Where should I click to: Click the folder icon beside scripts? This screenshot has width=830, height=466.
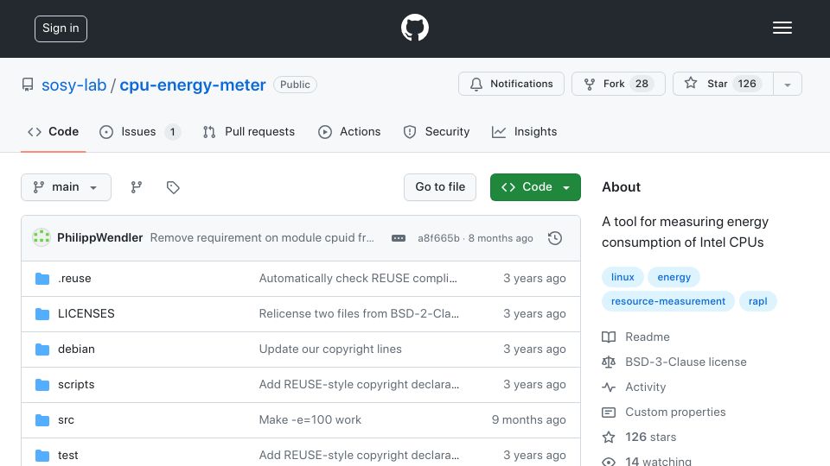click(42, 385)
